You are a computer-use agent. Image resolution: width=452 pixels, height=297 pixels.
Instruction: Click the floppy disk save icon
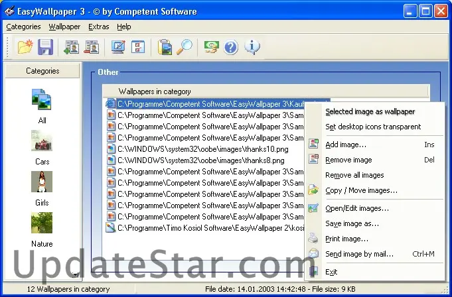[x=46, y=47]
